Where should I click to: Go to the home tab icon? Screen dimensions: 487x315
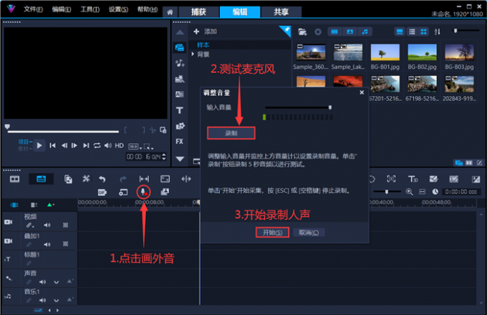tap(170, 12)
